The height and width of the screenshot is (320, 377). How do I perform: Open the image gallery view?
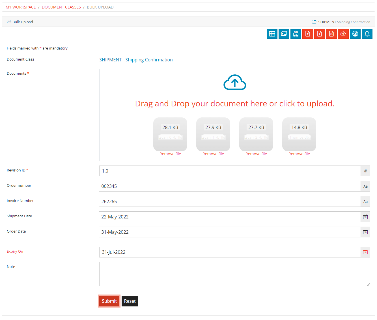coord(284,34)
